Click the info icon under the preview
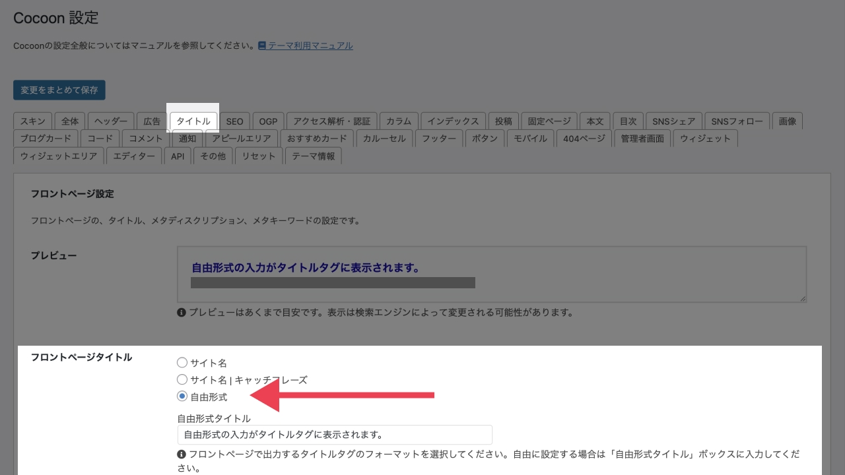 182,312
